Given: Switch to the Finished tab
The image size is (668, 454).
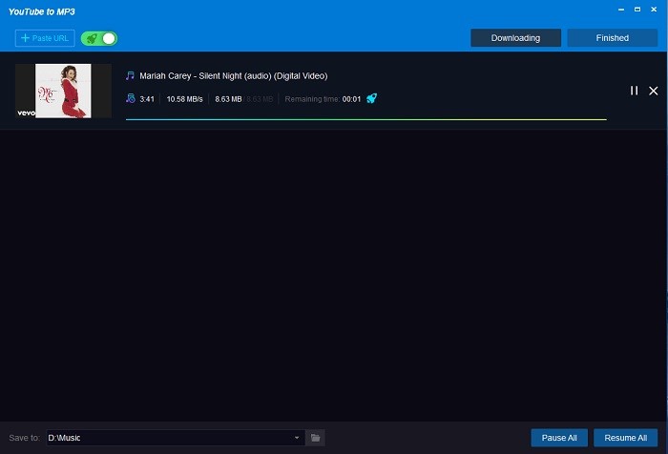Looking at the screenshot, I should click(613, 38).
